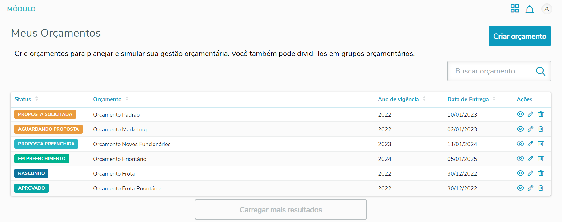Image resolution: width=562 pixels, height=222 pixels.
Task: Click the Criar orçamento button
Action: point(519,36)
